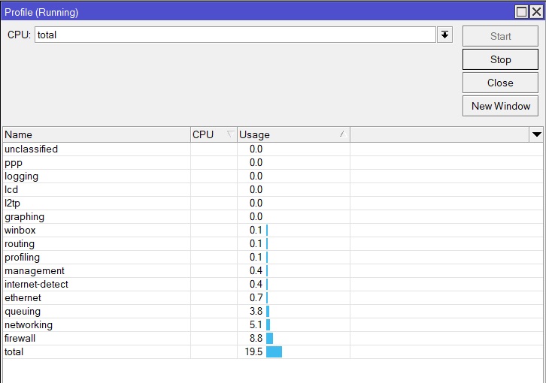This screenshot has width=546, height=383.
Task: Maximize the Profile window
Action: (521, 12)
